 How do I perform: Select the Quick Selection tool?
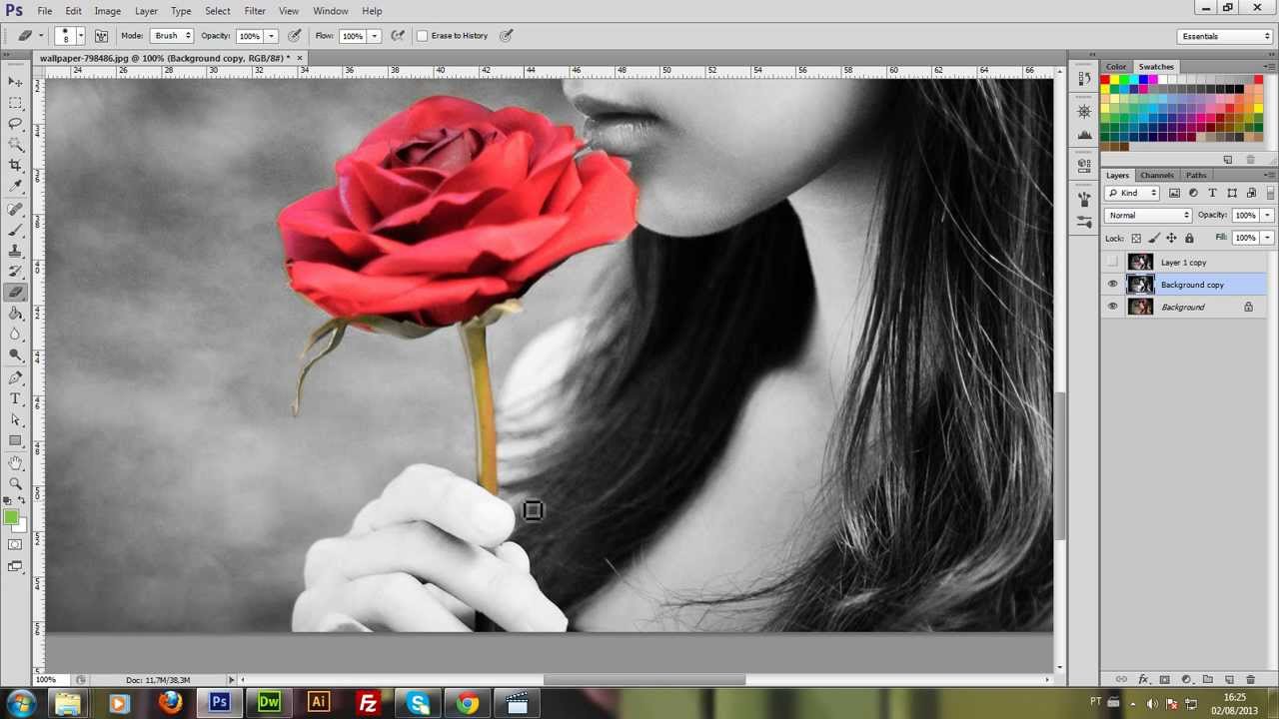tap(15, 145)
